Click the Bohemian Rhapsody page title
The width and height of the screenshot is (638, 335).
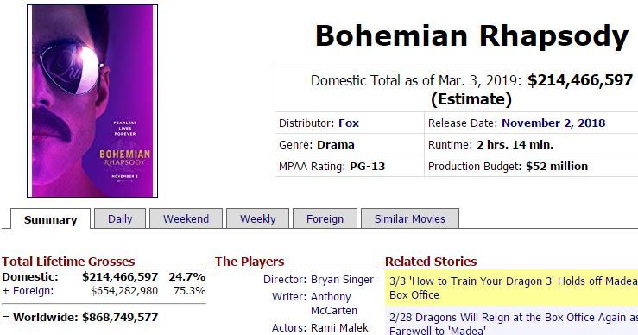[472, 36]
